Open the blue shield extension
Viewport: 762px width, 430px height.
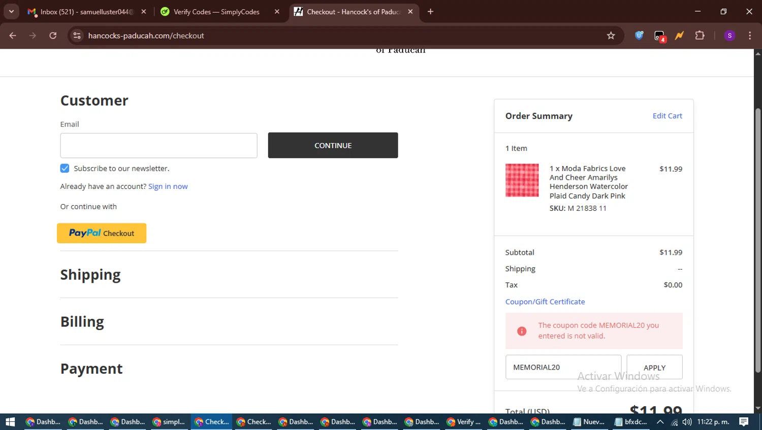pos(639,36)
